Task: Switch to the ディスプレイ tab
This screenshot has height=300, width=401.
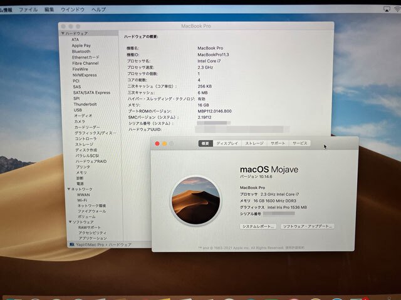Action: click(227, 143)
